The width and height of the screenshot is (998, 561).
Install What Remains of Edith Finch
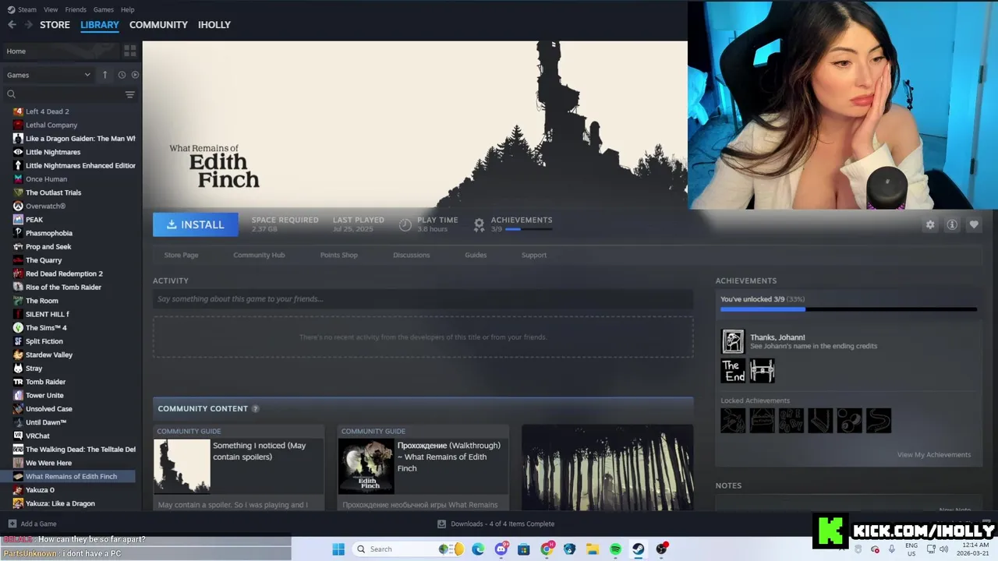[194, 224]
